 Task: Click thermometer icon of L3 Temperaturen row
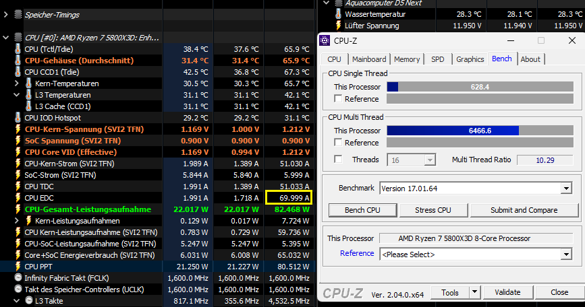[x=28, y=95]
